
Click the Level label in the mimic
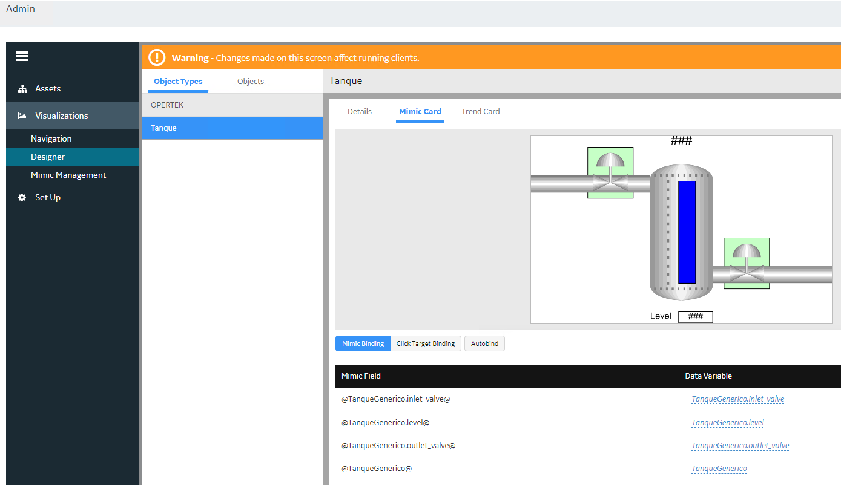[661, 316]
